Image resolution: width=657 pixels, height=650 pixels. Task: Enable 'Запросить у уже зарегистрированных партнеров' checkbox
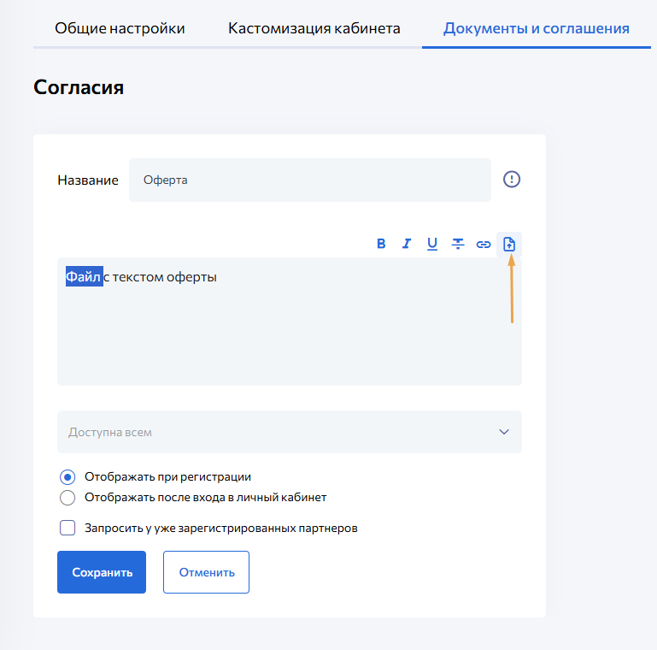click(x=68, y=528)
